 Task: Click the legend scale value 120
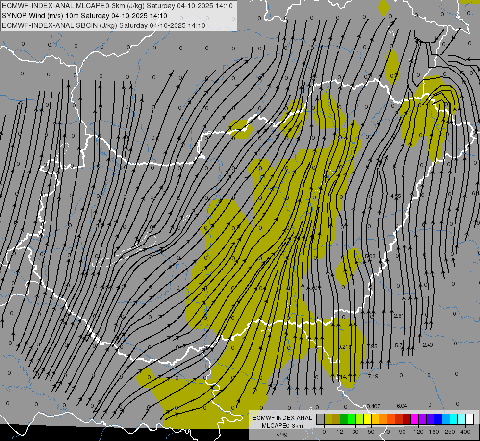pyautogui.click(x=418, y=432)
